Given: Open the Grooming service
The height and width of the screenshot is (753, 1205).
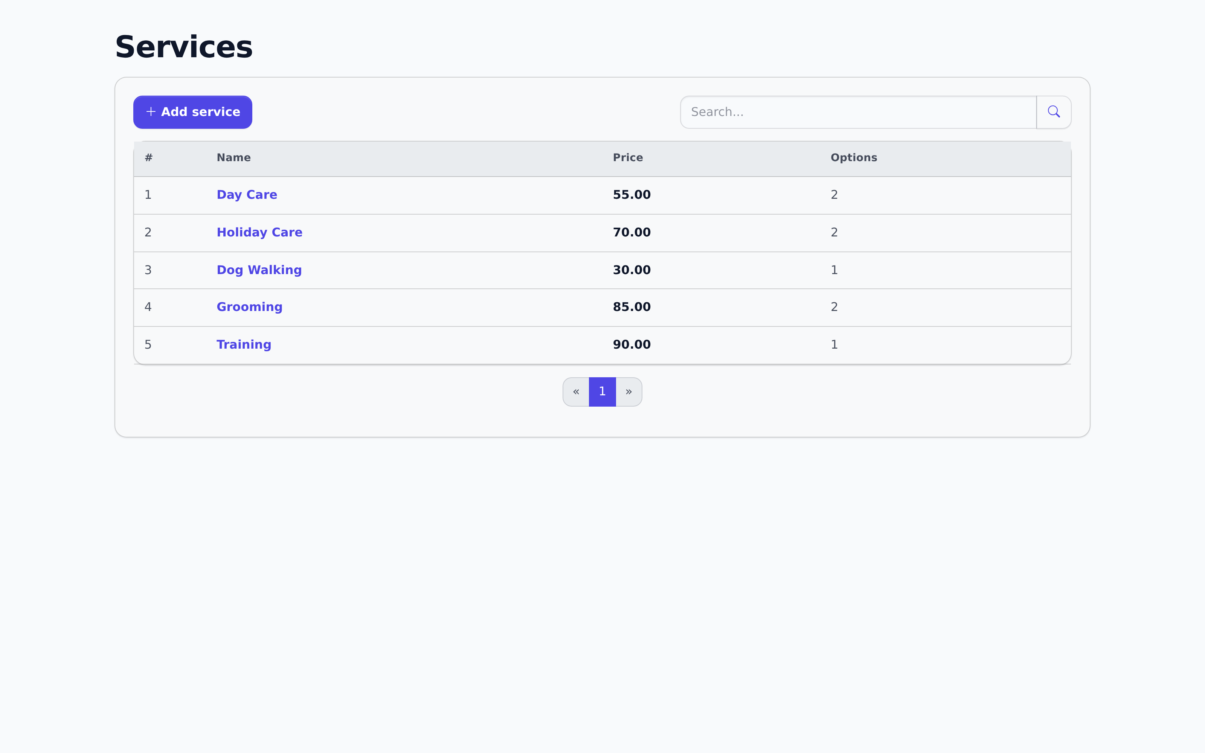Looking at the screenshot, I should tap(249, 307).
